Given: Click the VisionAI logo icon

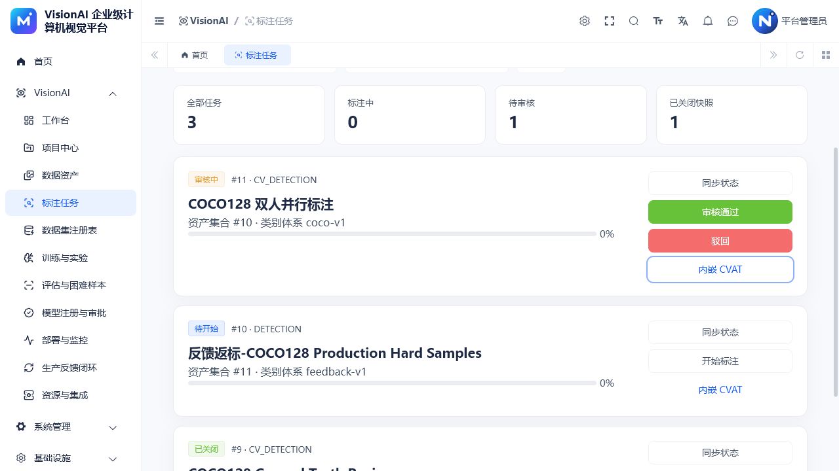Looking at the screenshot, I should coord(24,21).
